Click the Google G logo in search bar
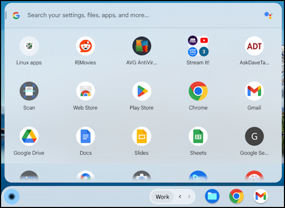The height and width of the screenshot is (208, 285). tap(16, 15)
